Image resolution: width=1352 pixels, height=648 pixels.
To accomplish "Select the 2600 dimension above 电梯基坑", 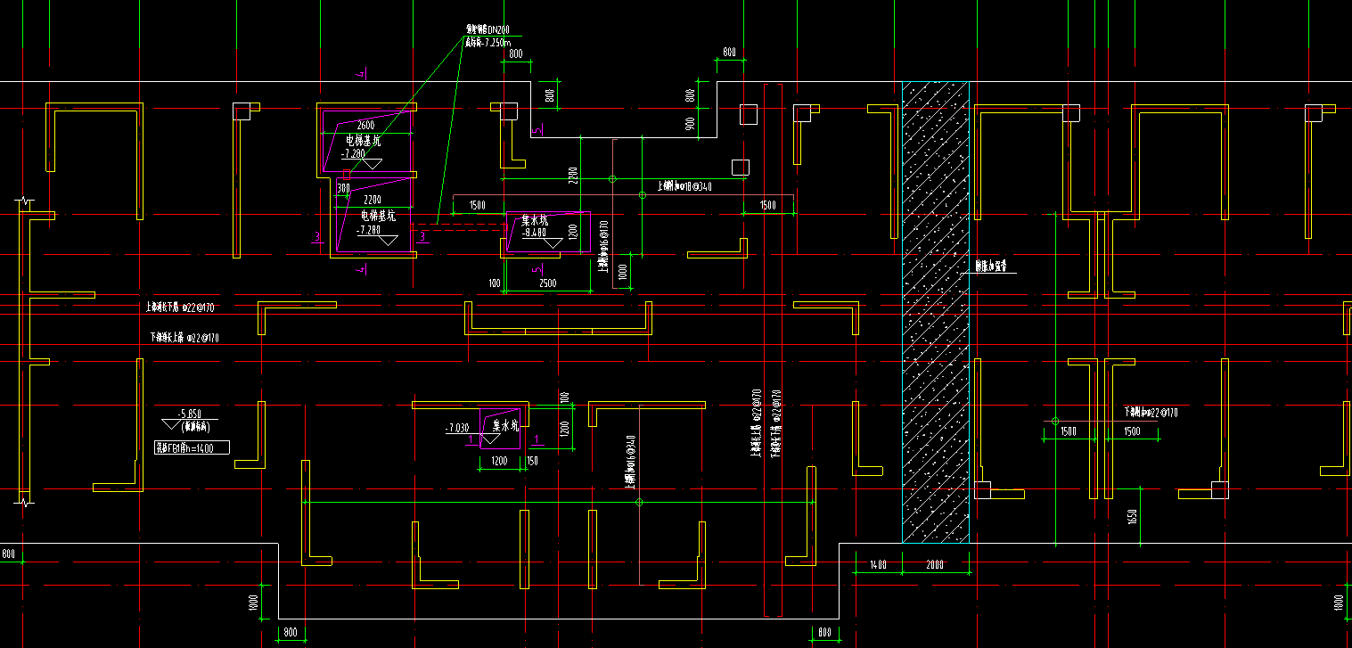I will [365, 125].
